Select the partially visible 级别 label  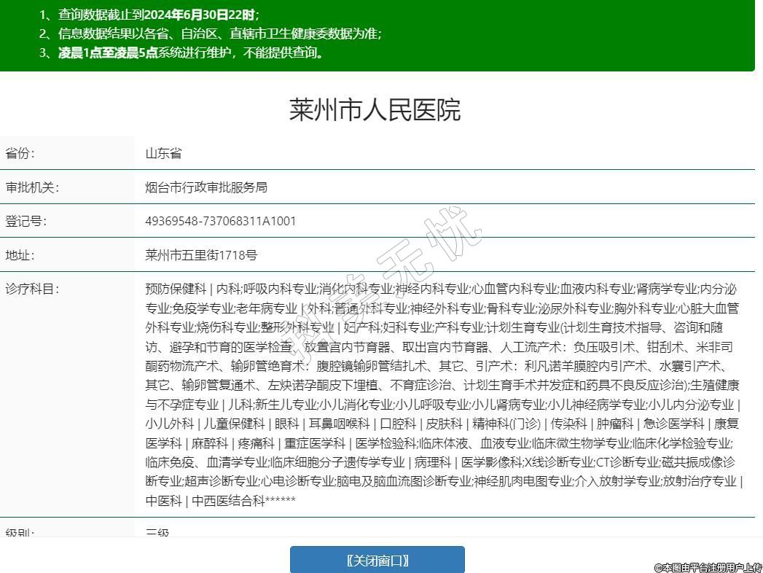(x=20, y=533)
